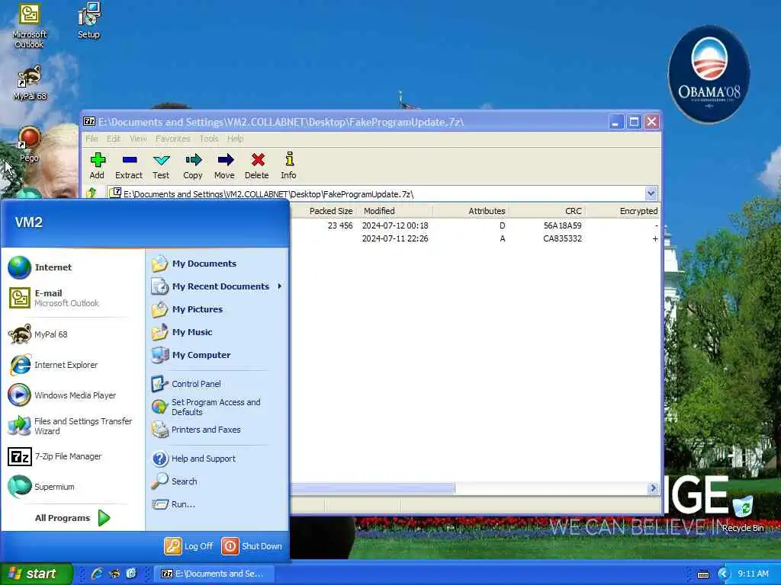Start Internet Explorer from Start menu
781x585 pixels.
click(x=72, y=365)
